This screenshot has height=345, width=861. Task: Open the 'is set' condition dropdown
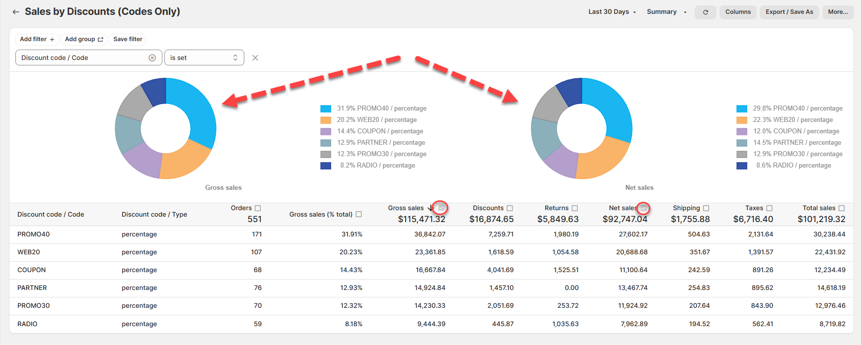pyautogui.click(x=204, y=58)
